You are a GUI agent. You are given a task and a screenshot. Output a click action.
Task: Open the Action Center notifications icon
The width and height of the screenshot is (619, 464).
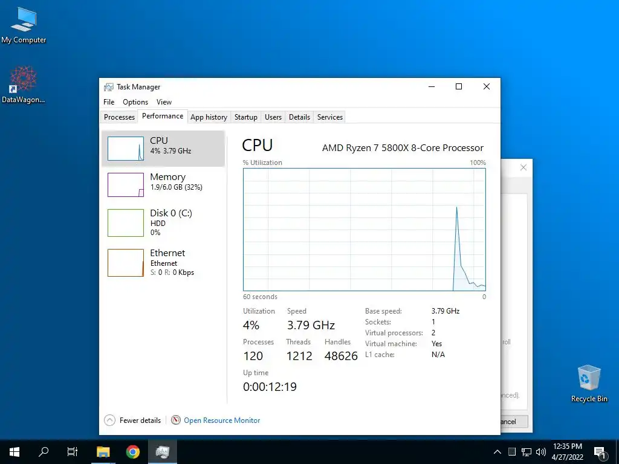pyautogui.click(x=600, y=452)
